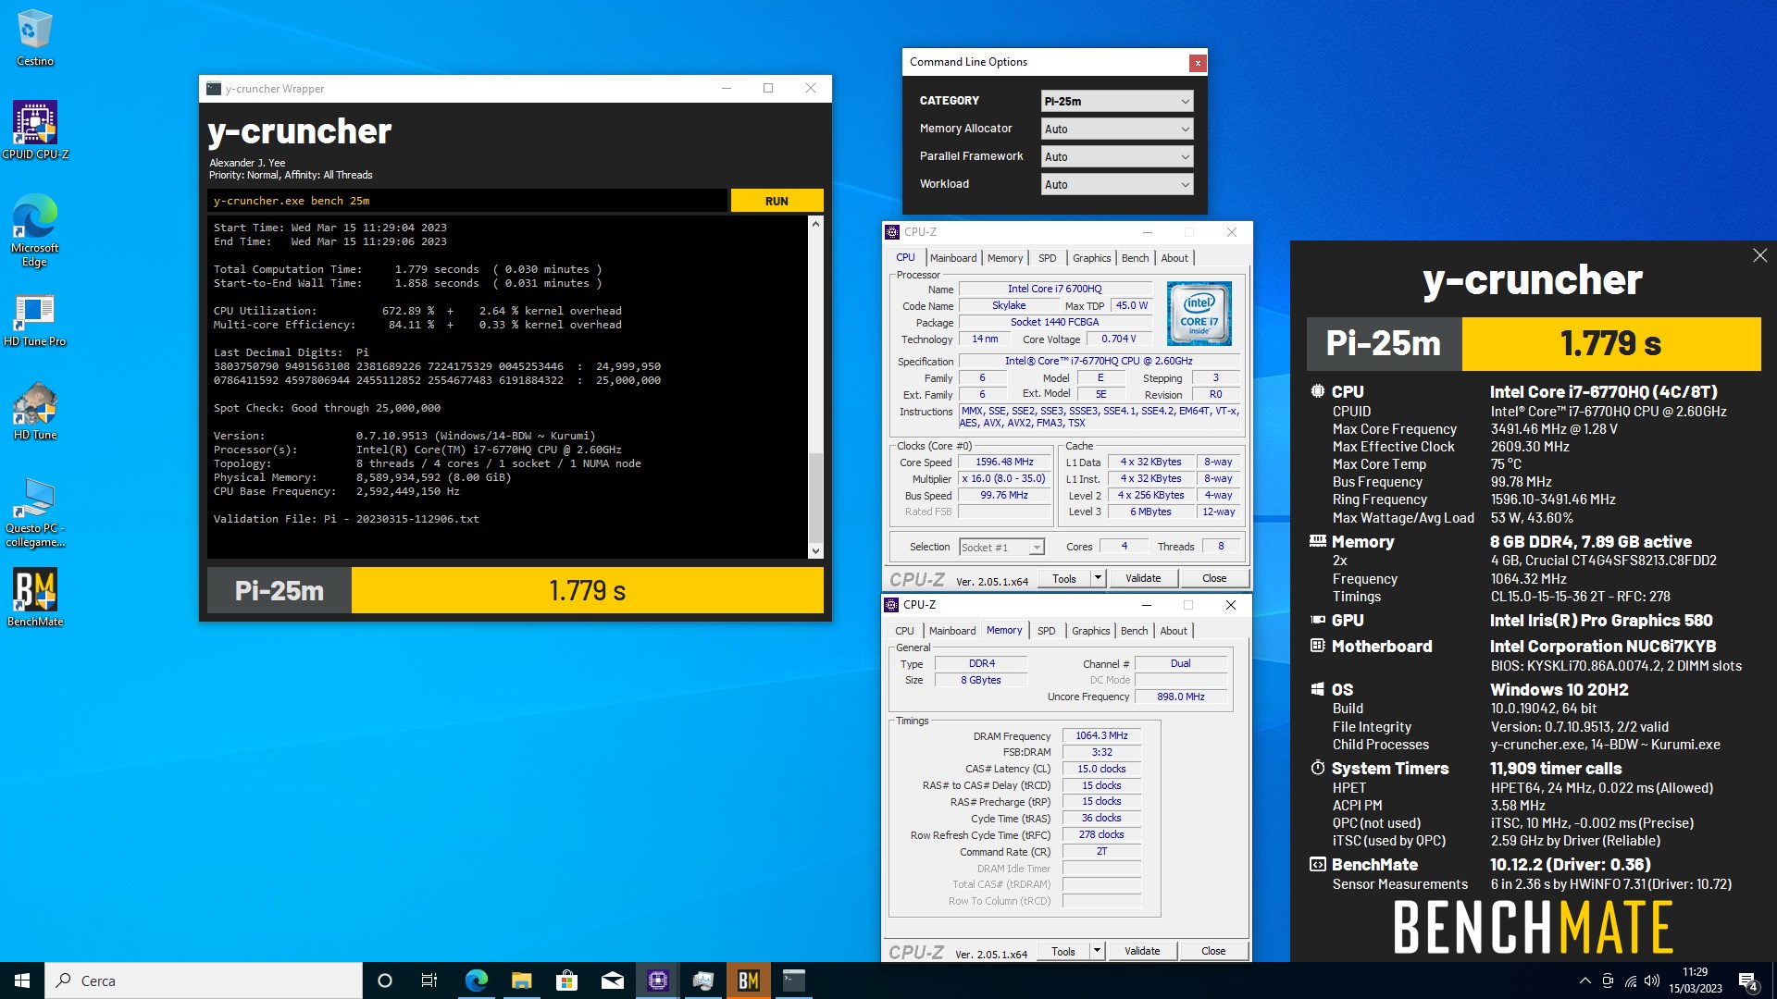Open the CATEGORY Pi-25m dropdown
This screenshot has width=1777, height=999.
pyautogui.click(x=1117, y=101)
